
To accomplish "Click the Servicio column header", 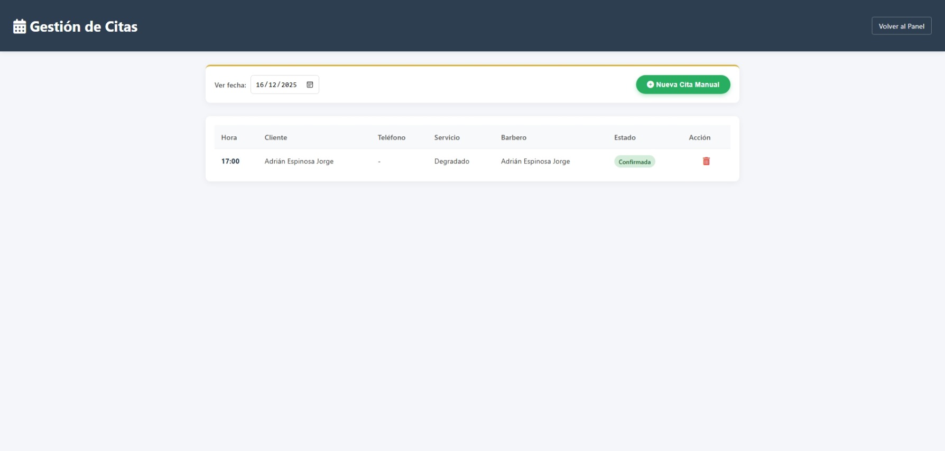I will pyautogui.click(x=447, y=137).
